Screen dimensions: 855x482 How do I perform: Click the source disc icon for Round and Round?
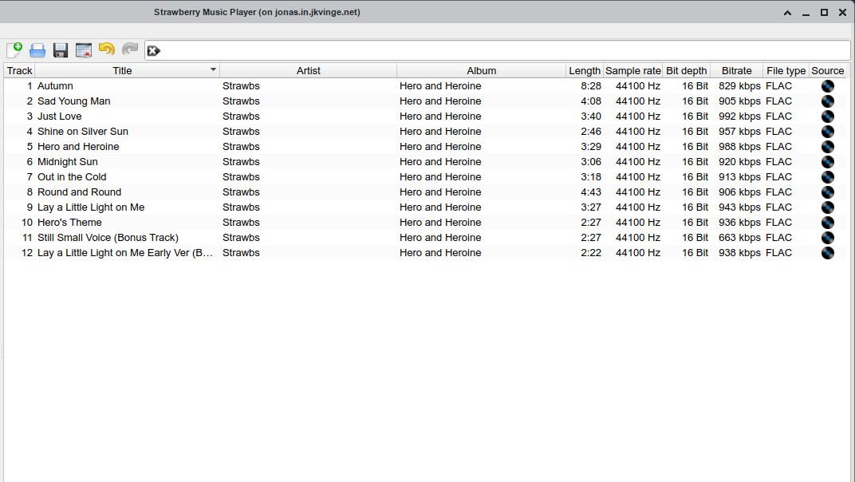click(x=828, y=192)
